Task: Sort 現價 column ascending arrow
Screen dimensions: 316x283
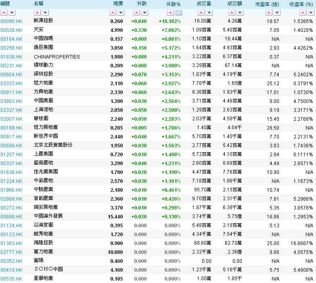Action: coord(113,13)
